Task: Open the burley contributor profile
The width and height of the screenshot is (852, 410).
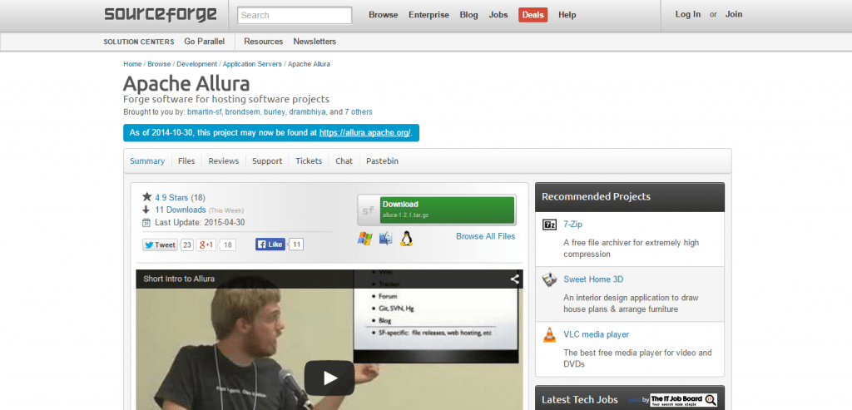Action: coord(275,112)
